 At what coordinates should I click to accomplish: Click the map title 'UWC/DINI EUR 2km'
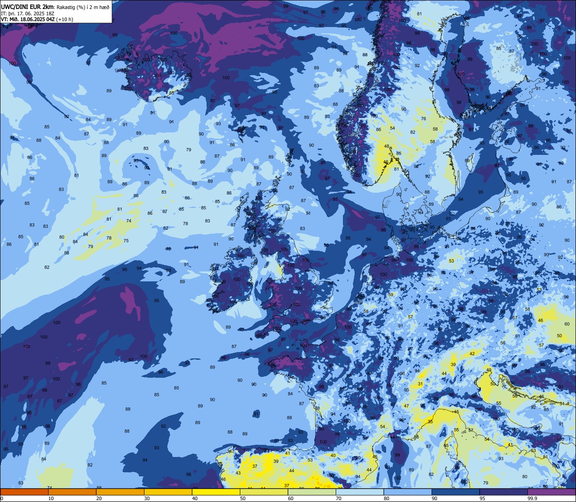[x=27, y=6]
